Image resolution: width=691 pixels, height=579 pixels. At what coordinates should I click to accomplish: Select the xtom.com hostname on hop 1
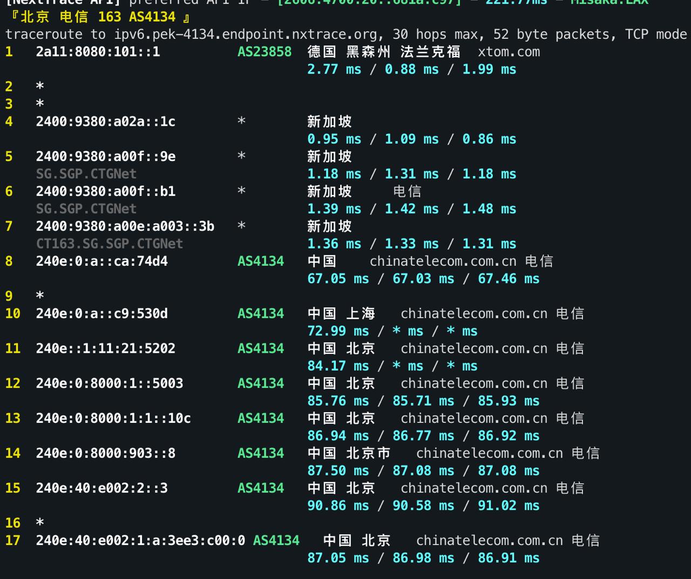click(x=508, y=52)
